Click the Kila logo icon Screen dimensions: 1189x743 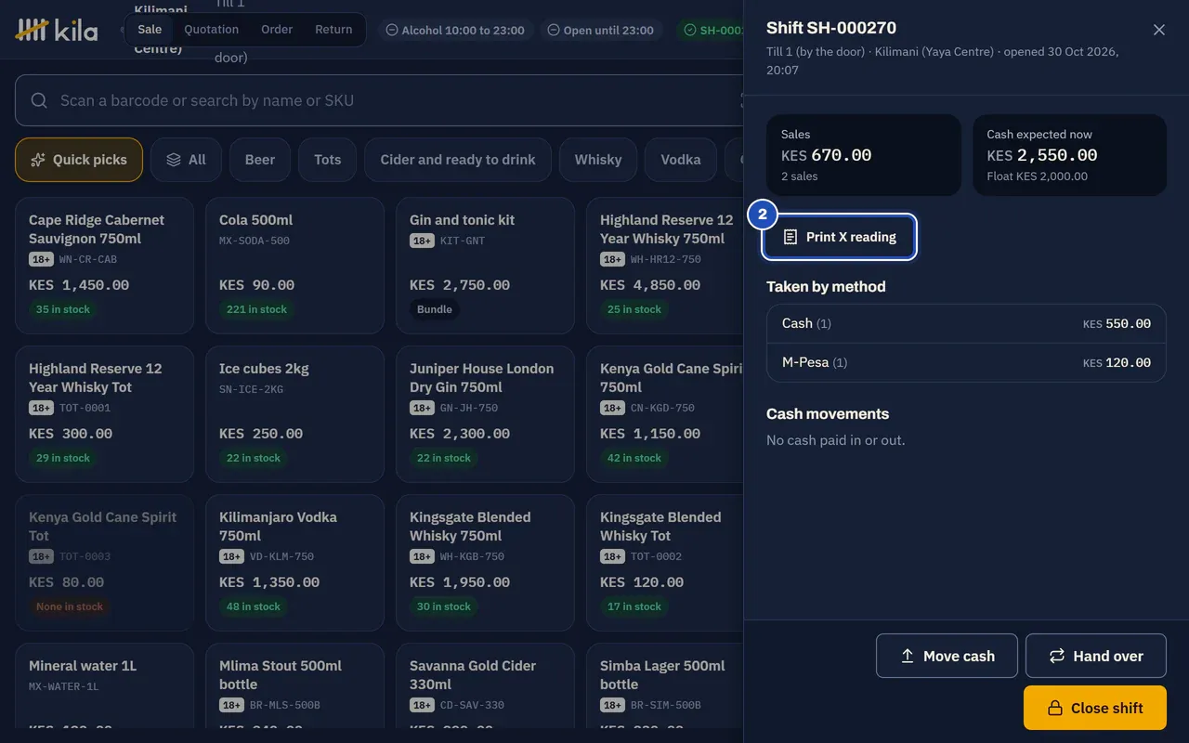33,30
